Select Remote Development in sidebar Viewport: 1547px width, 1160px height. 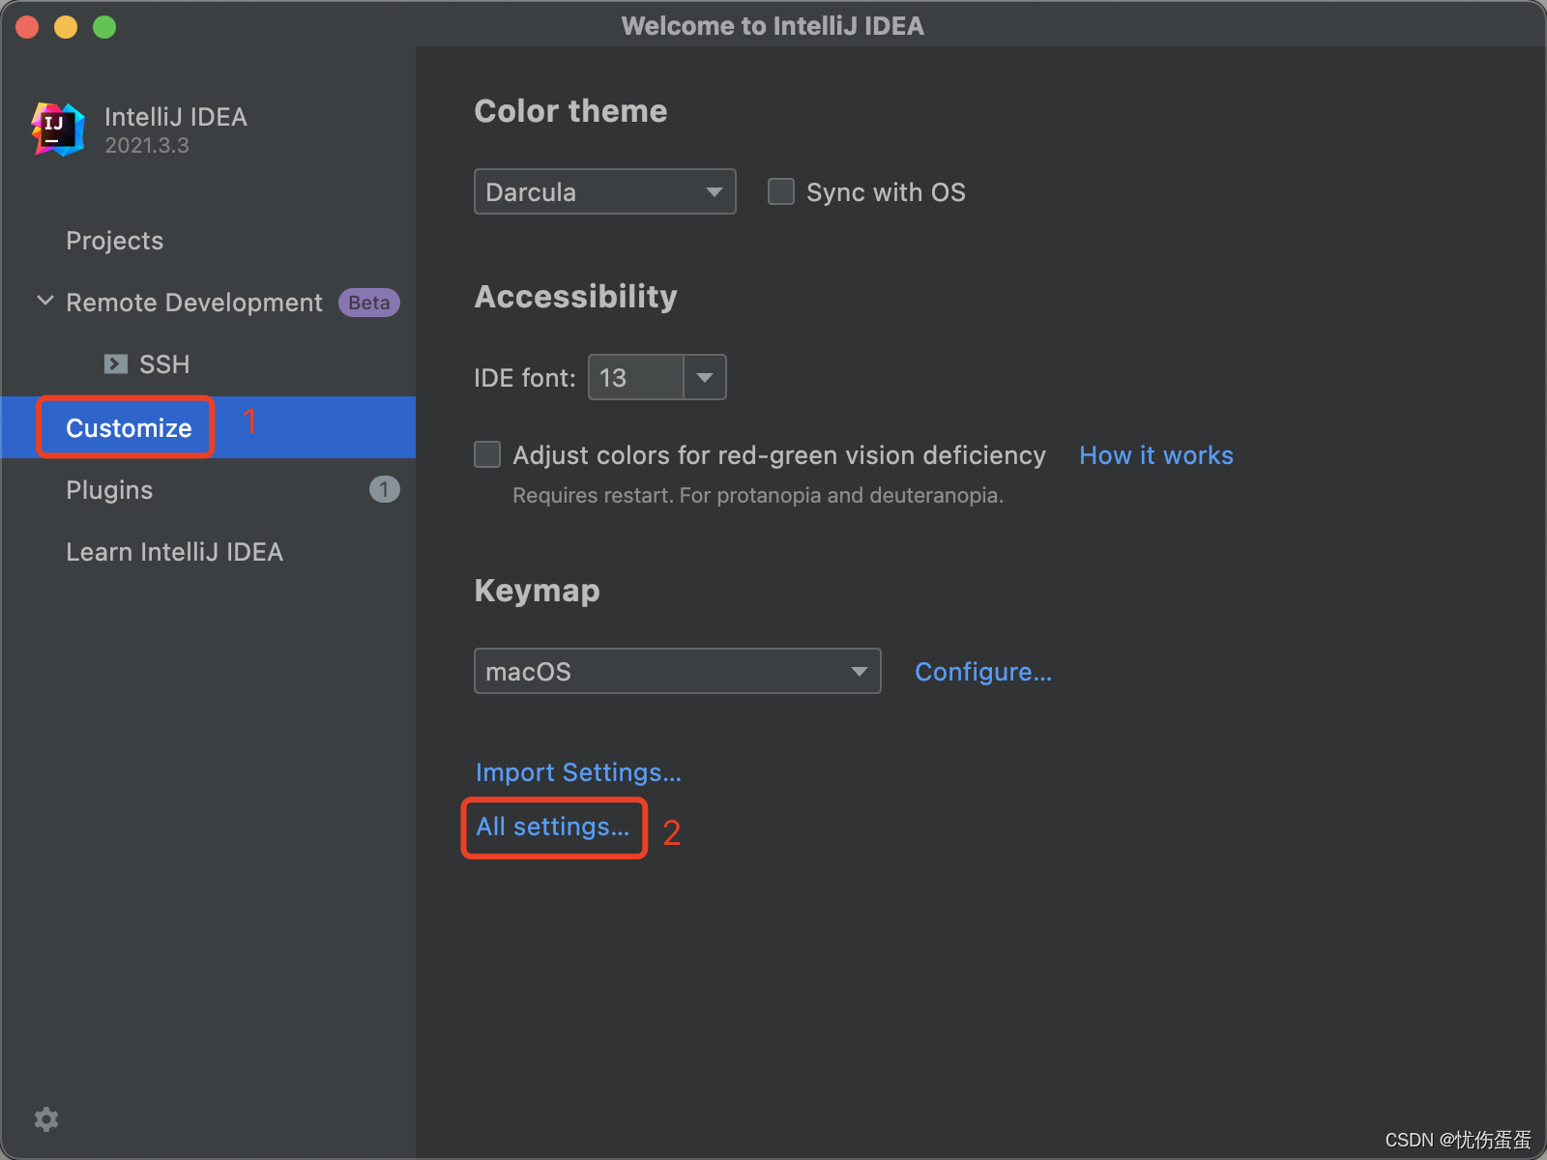click(193, 303)
